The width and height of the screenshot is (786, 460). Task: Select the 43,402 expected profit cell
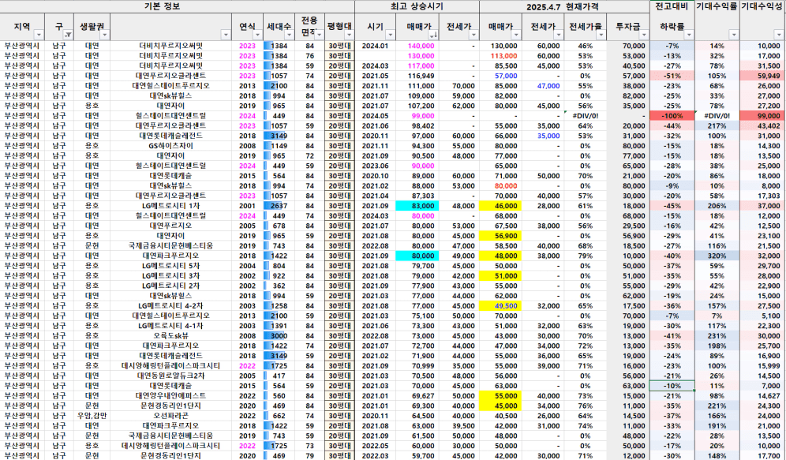tap(763, 125)
